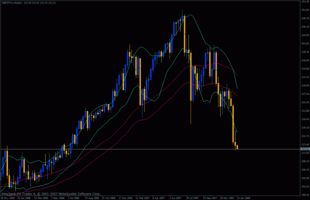
Task: Click the '3 Jun 2007' date label
Action: 176,198
